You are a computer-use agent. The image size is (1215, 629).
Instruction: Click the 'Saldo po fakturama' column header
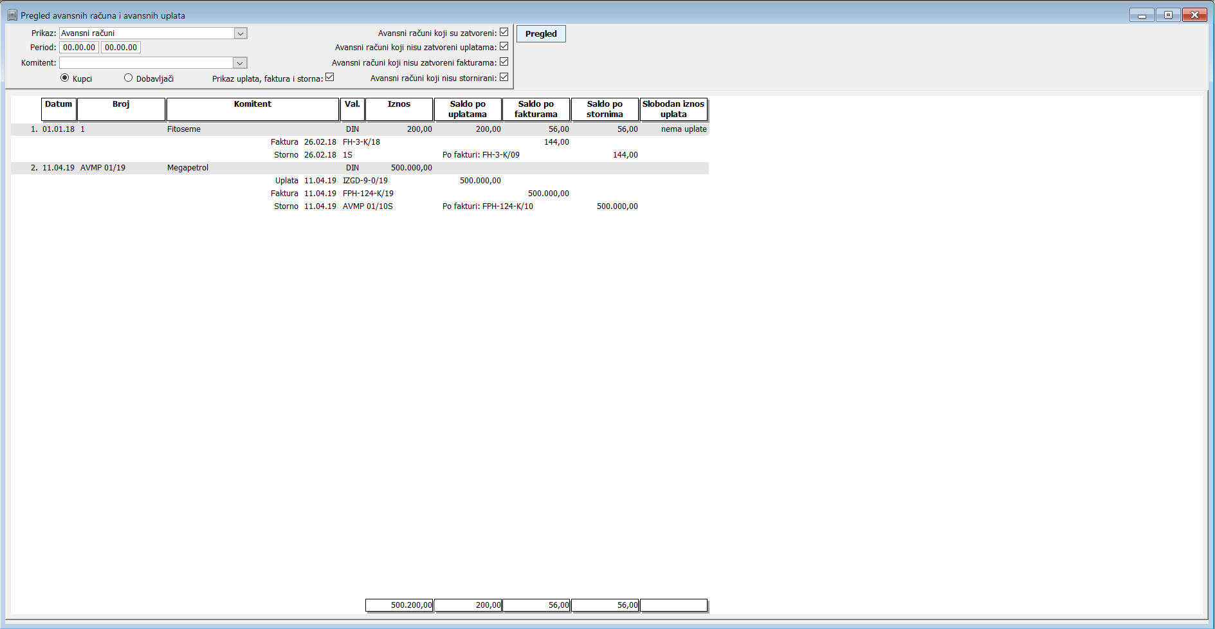[x=536, y=109]
